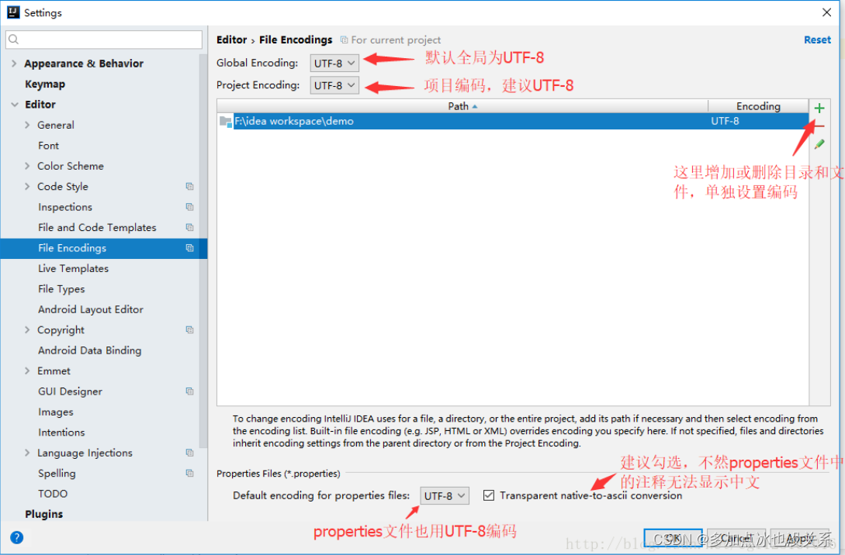The width and height of the screenshot is (845, 555).
Task: Open Live Templates settings
Action: [73, 269]
